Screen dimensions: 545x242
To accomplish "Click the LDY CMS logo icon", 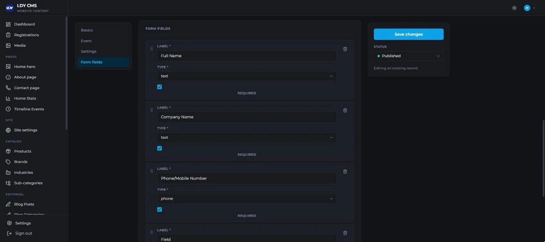I will (x=10, y=8).
